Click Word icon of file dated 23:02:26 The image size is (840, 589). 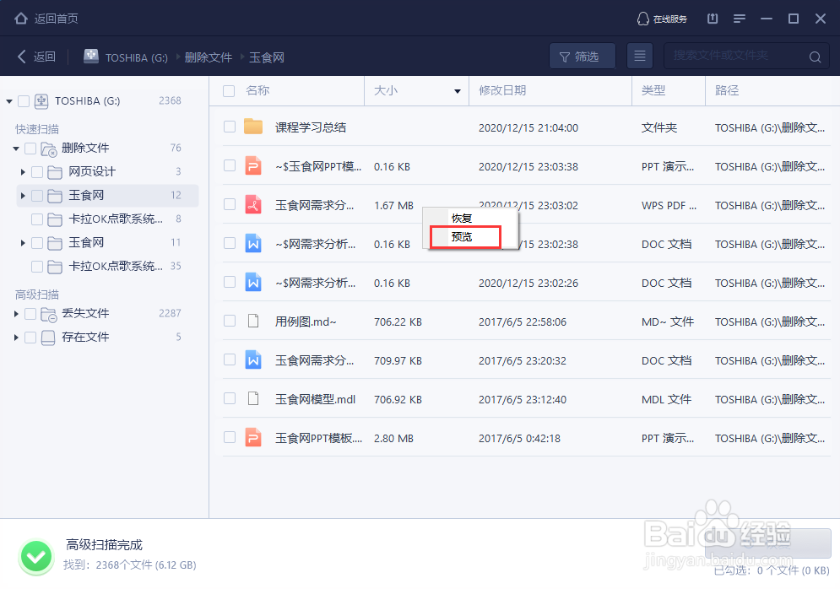tap(253, 282)
